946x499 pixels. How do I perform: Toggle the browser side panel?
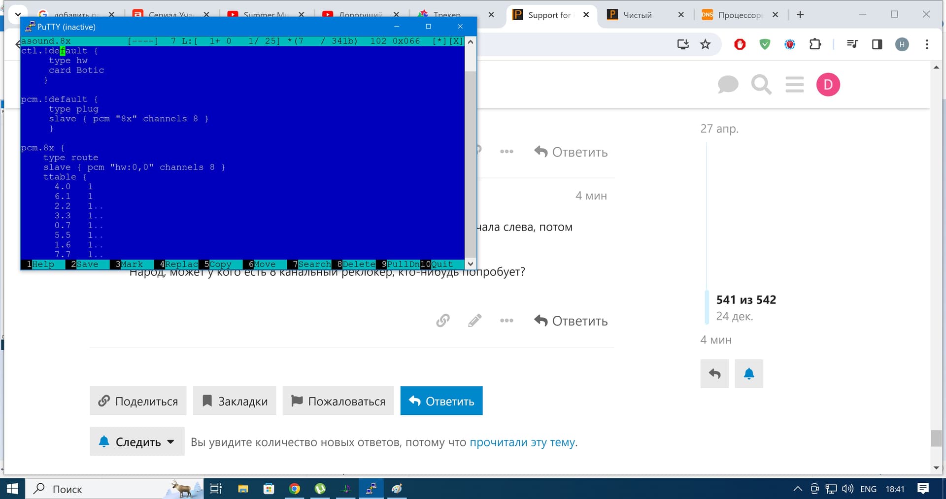pos(877,44)
